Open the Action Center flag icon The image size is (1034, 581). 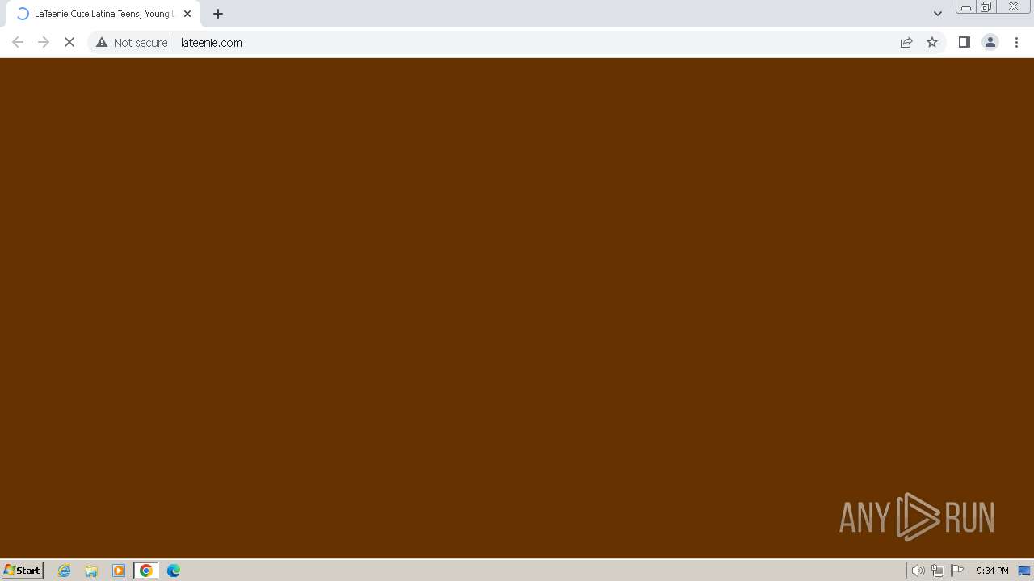pyautogui.click(x=957, y=571)
